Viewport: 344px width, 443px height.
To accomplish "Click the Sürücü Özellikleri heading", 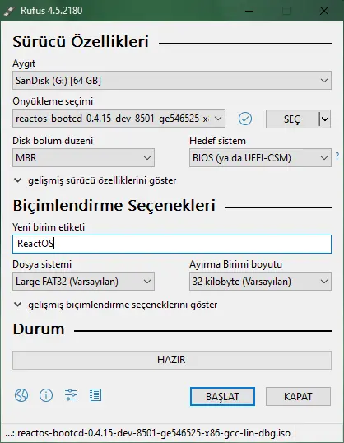I will click(81, 42).
